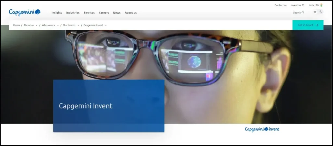
Task: Expand the Who we are breadcrumb chevron
Action: pyautogui.click(x=58, y=25)
